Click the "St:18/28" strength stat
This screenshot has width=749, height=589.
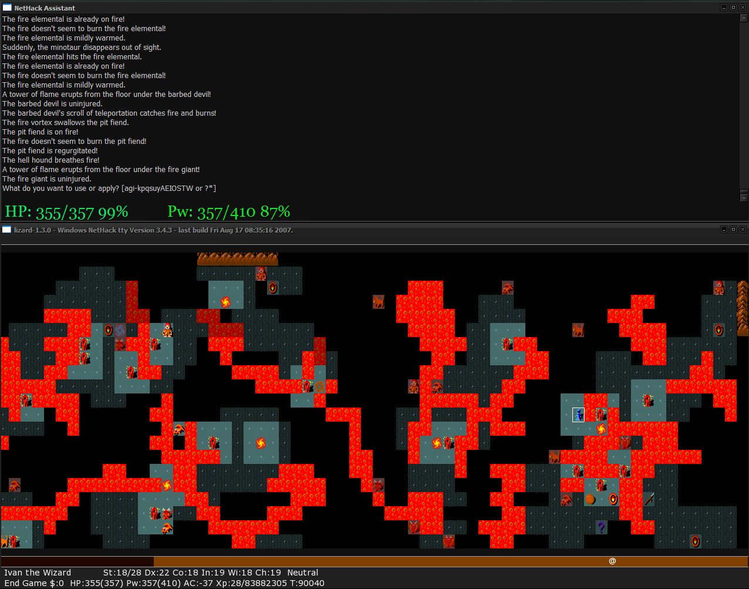click(122, 573)
